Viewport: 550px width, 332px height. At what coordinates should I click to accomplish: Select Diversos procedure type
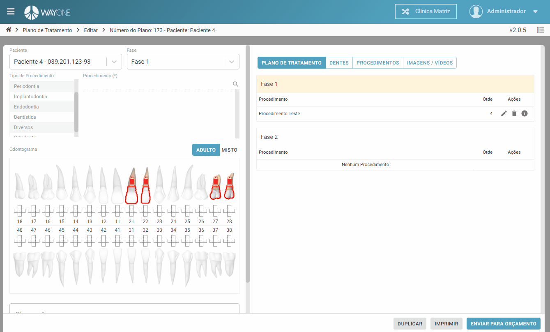click(42, 127)
